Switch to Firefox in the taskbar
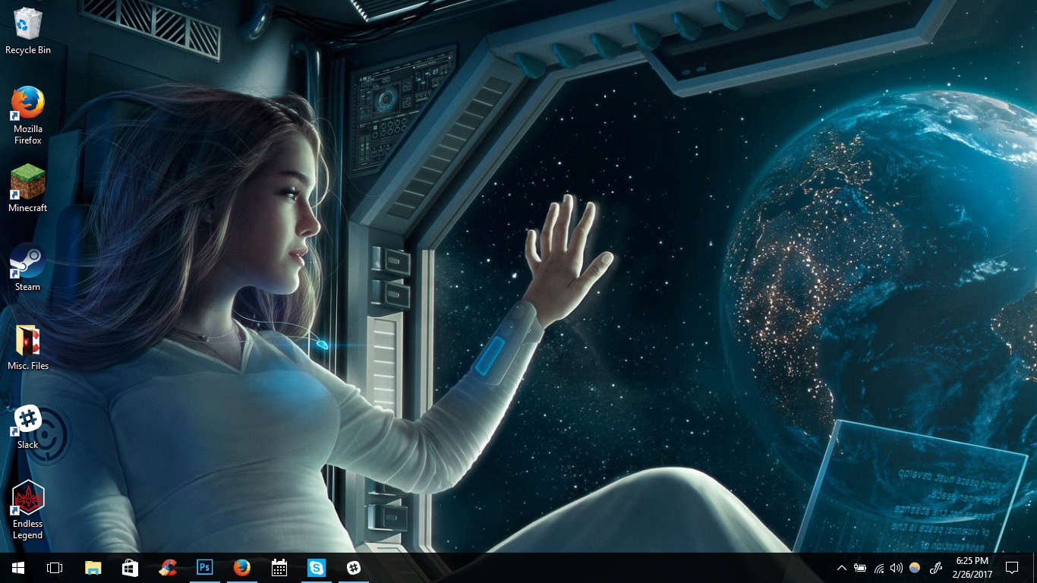Screen dimensions: 1037x583 point(241,568)
